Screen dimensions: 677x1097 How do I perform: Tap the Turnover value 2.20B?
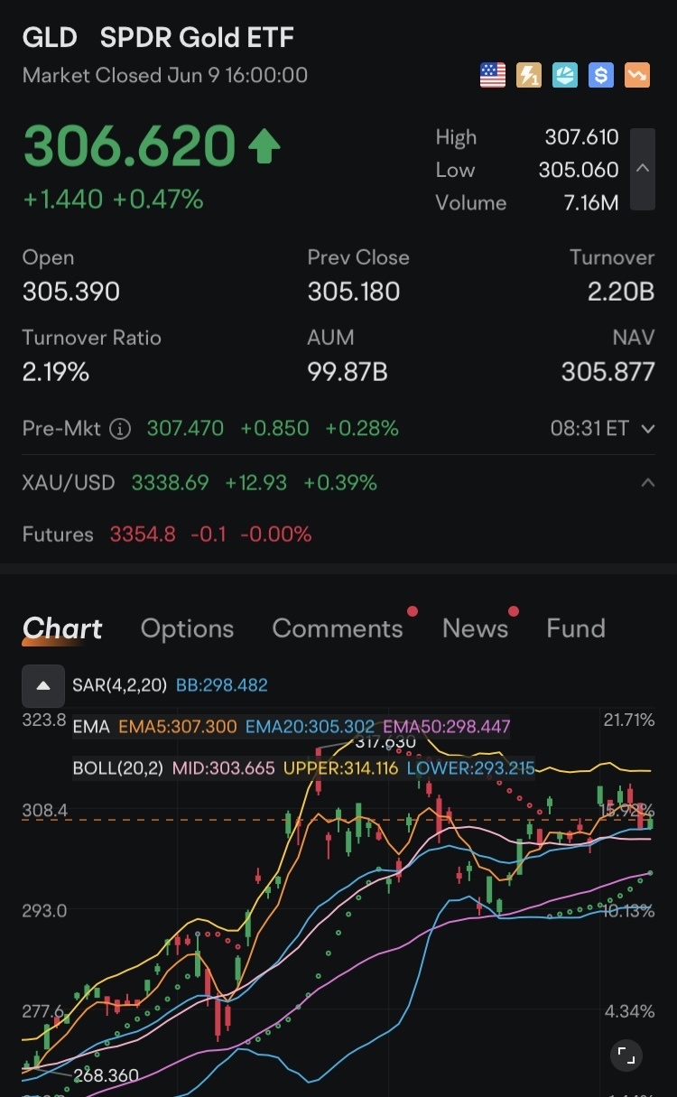coord(621,292)
